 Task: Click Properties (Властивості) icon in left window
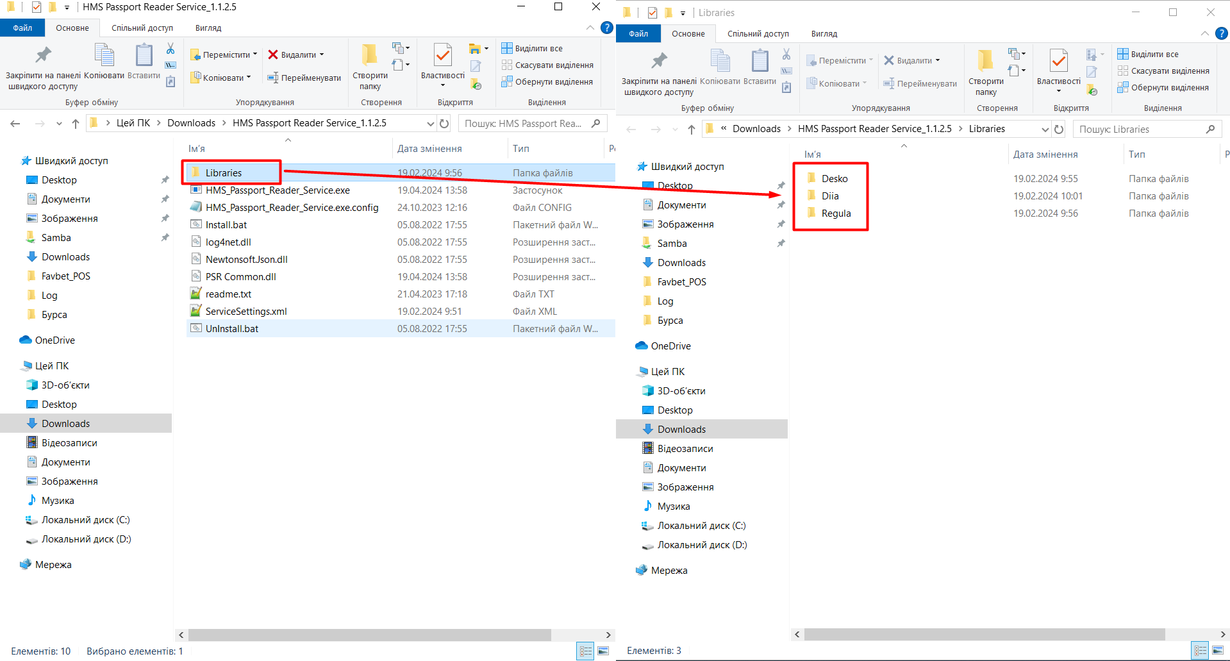click(x=442, y=56)
